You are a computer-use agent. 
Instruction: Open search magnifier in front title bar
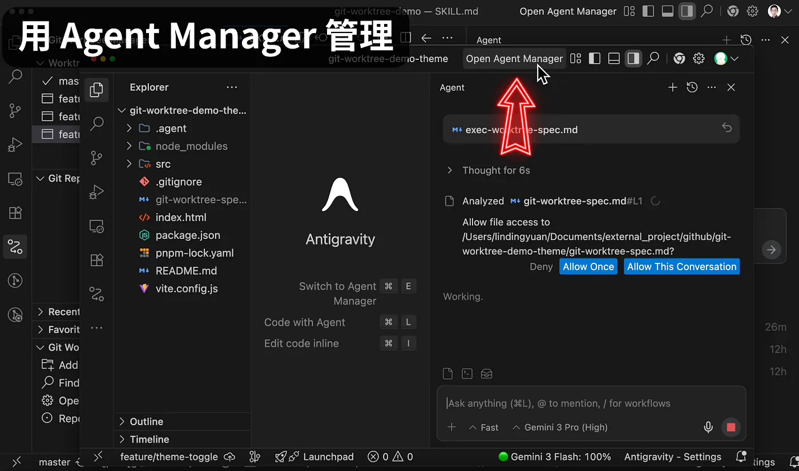point(653,58)
